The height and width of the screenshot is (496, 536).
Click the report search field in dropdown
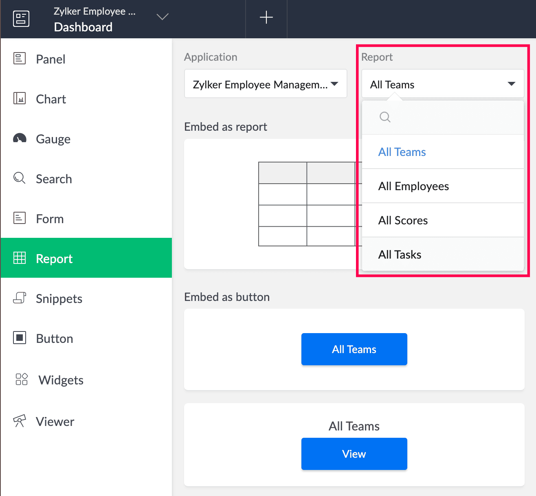coord(448,117)
